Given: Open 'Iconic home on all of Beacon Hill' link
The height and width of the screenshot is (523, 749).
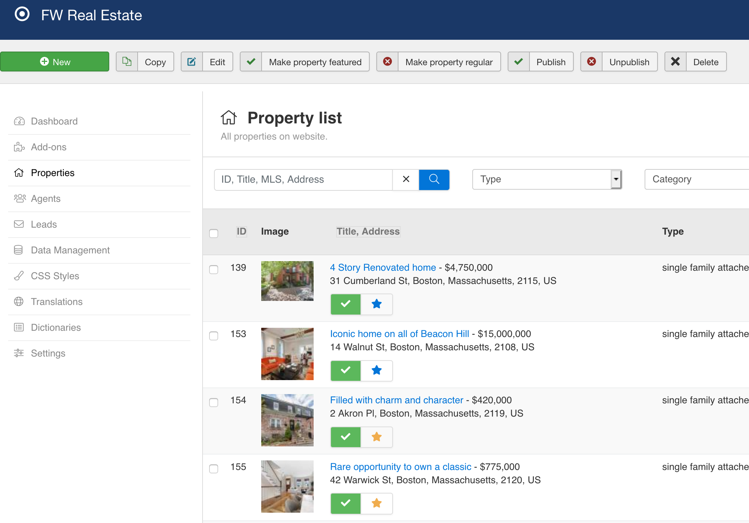Looking at the screenshot, I should pos(399,334).
